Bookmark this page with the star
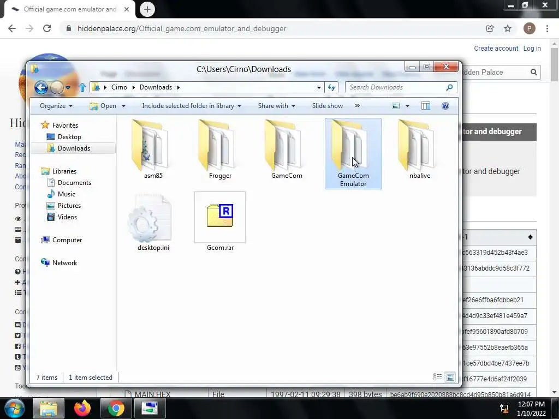 pos(508,28)
